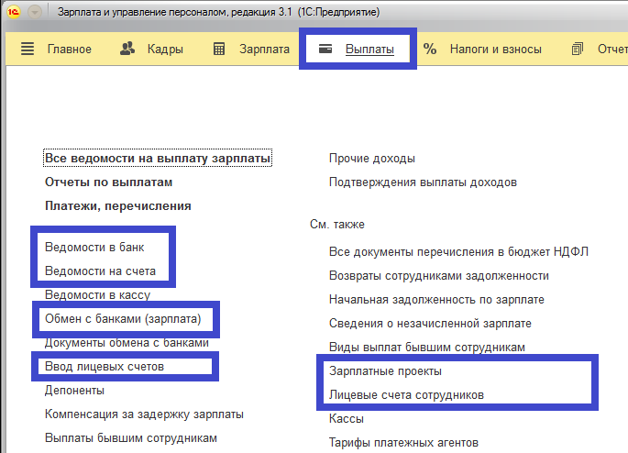Open Сведения о незачисленной зарплате

(x=430, y=323)
